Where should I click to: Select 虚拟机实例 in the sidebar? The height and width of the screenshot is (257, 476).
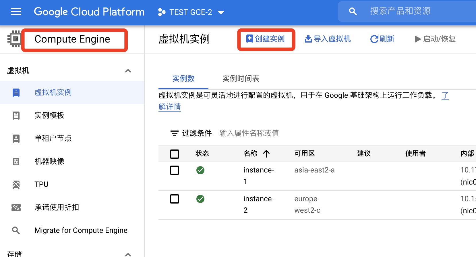[72, 93]
